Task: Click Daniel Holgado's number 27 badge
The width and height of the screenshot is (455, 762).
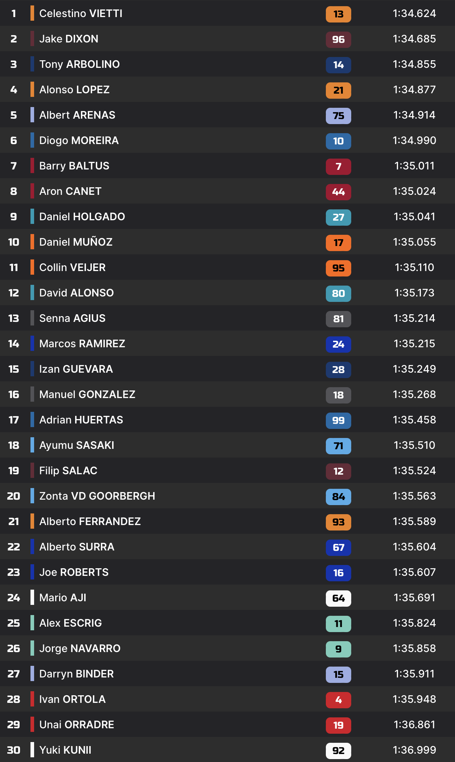Action: point(338,217)
